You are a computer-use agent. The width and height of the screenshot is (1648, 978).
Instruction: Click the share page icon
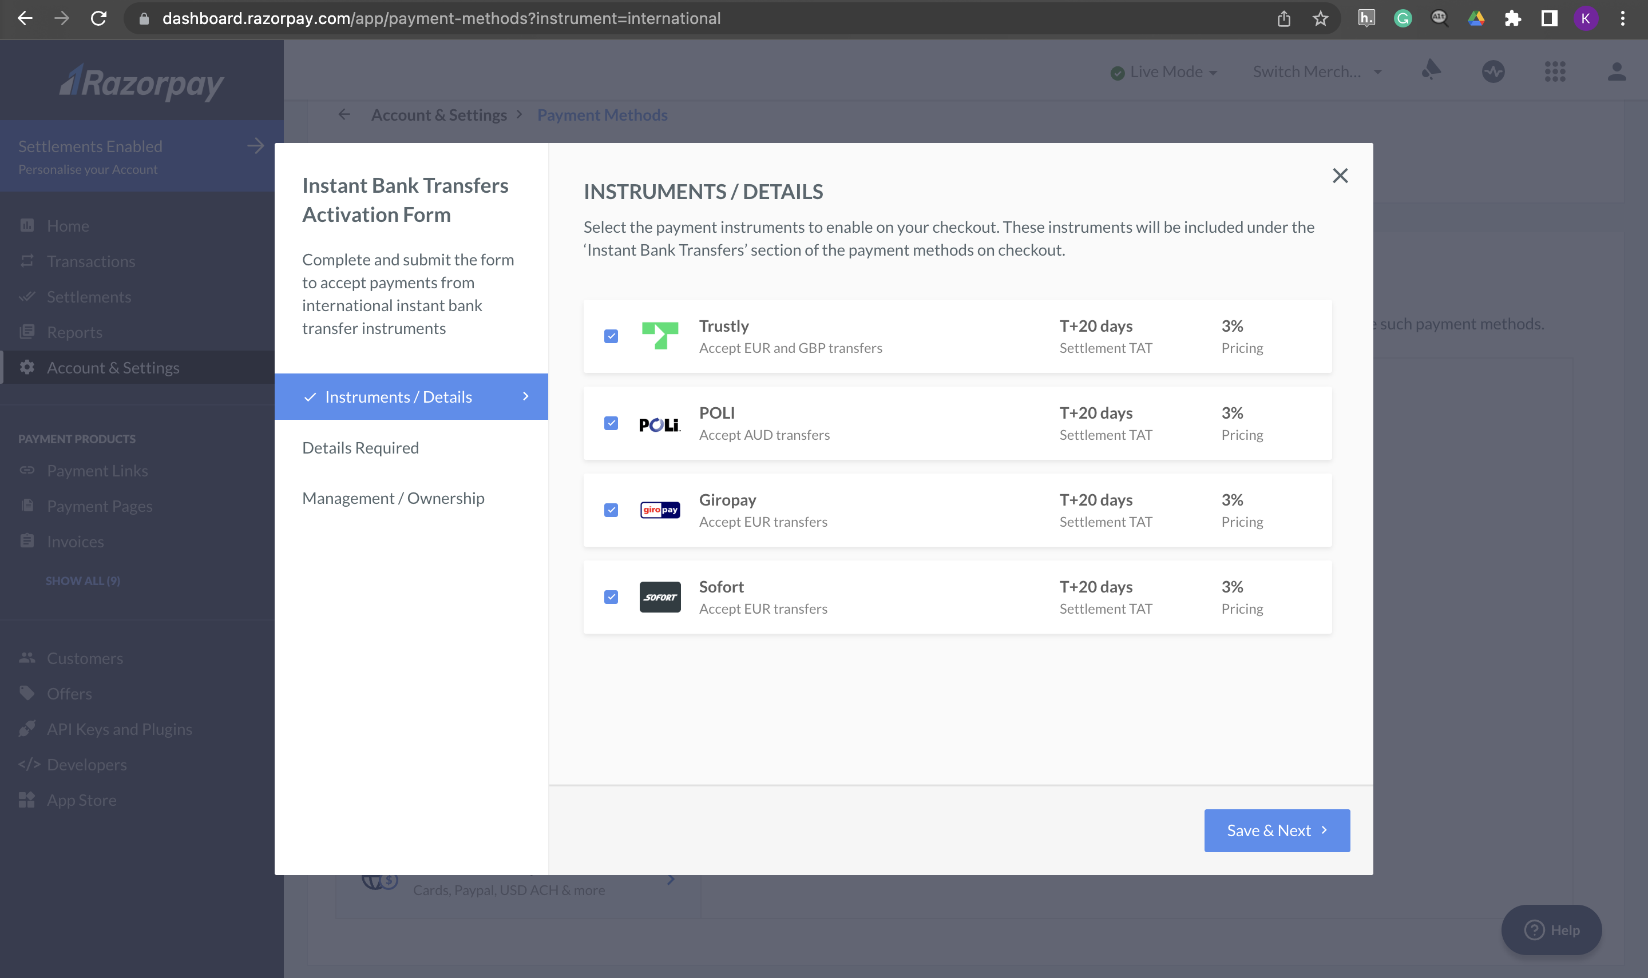[x=1283, y=18]
